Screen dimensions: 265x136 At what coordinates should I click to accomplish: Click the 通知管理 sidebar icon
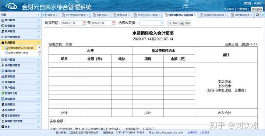click(3, 99)
